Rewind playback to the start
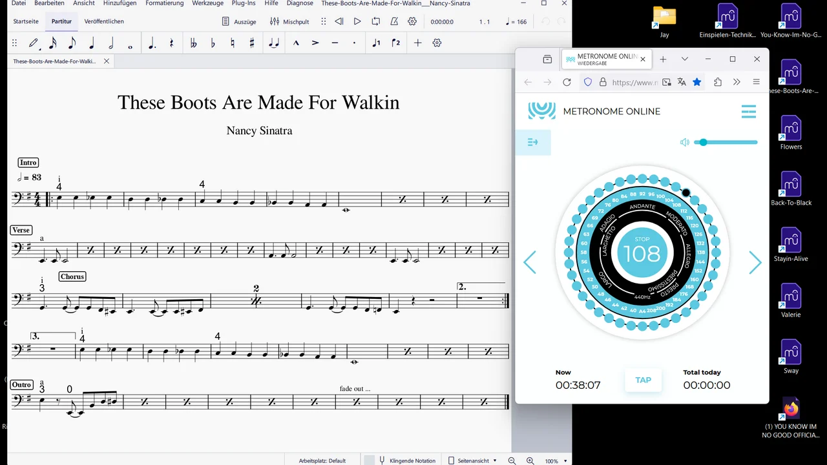827x465 pixels. pyautogui.click(x=339, y=21)
